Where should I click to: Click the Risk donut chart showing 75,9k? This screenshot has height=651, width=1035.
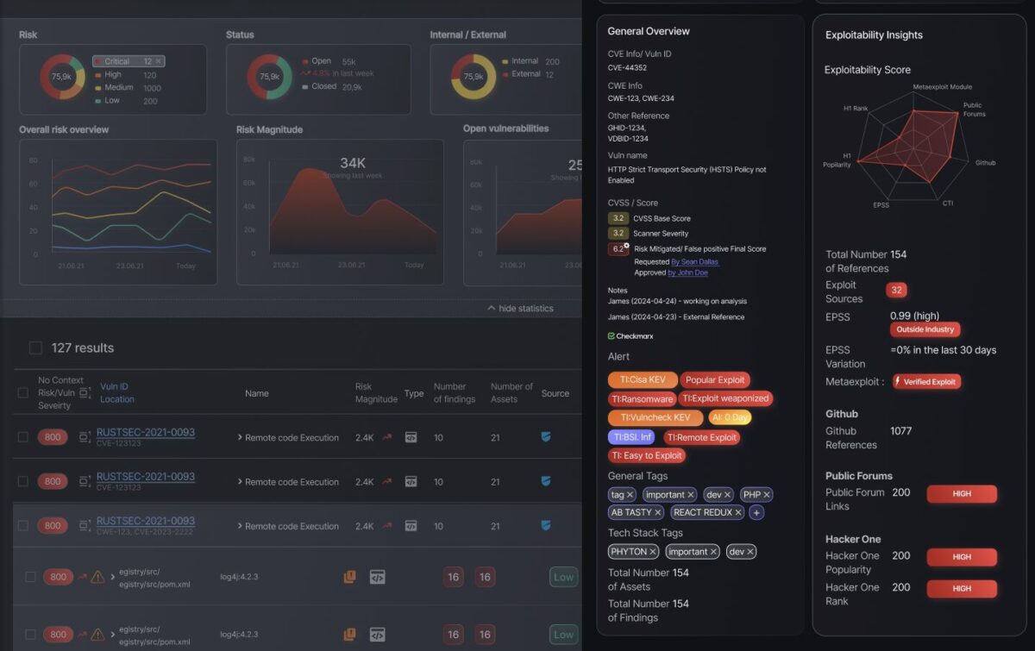pos(62,77)
